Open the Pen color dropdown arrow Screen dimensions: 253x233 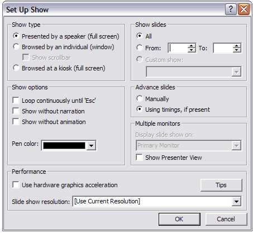tap(91, 145)
